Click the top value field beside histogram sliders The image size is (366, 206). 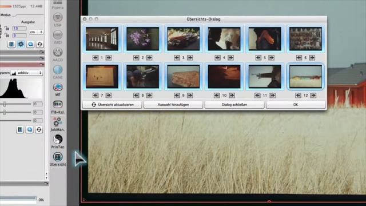pos(38,104)
